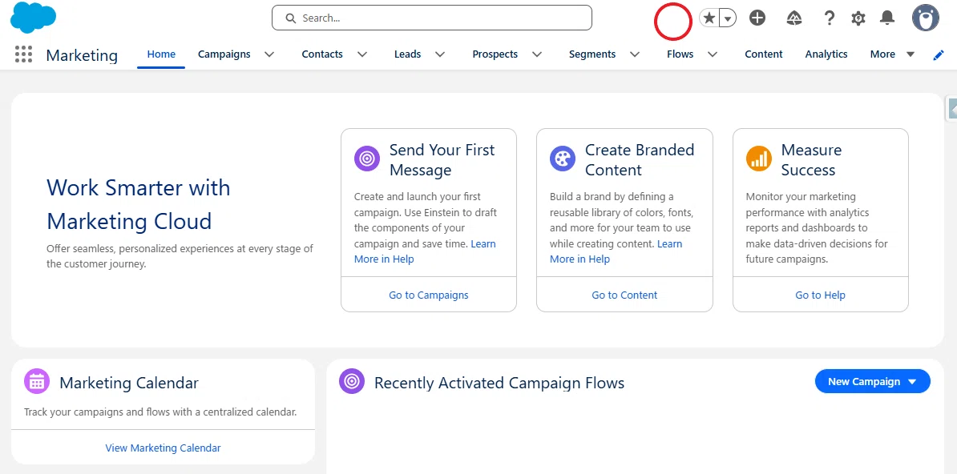Open the Setup gear menu
This screenshot has height=474, width=957.
point(858,18)
